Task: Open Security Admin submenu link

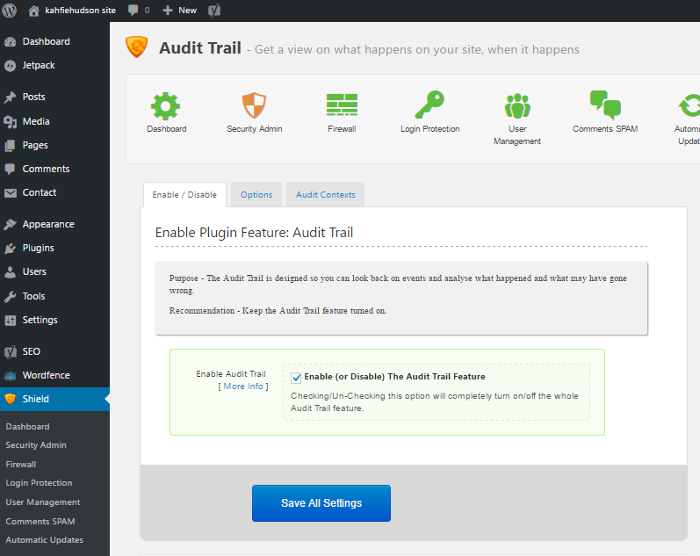Action: [x=36, y=445]
